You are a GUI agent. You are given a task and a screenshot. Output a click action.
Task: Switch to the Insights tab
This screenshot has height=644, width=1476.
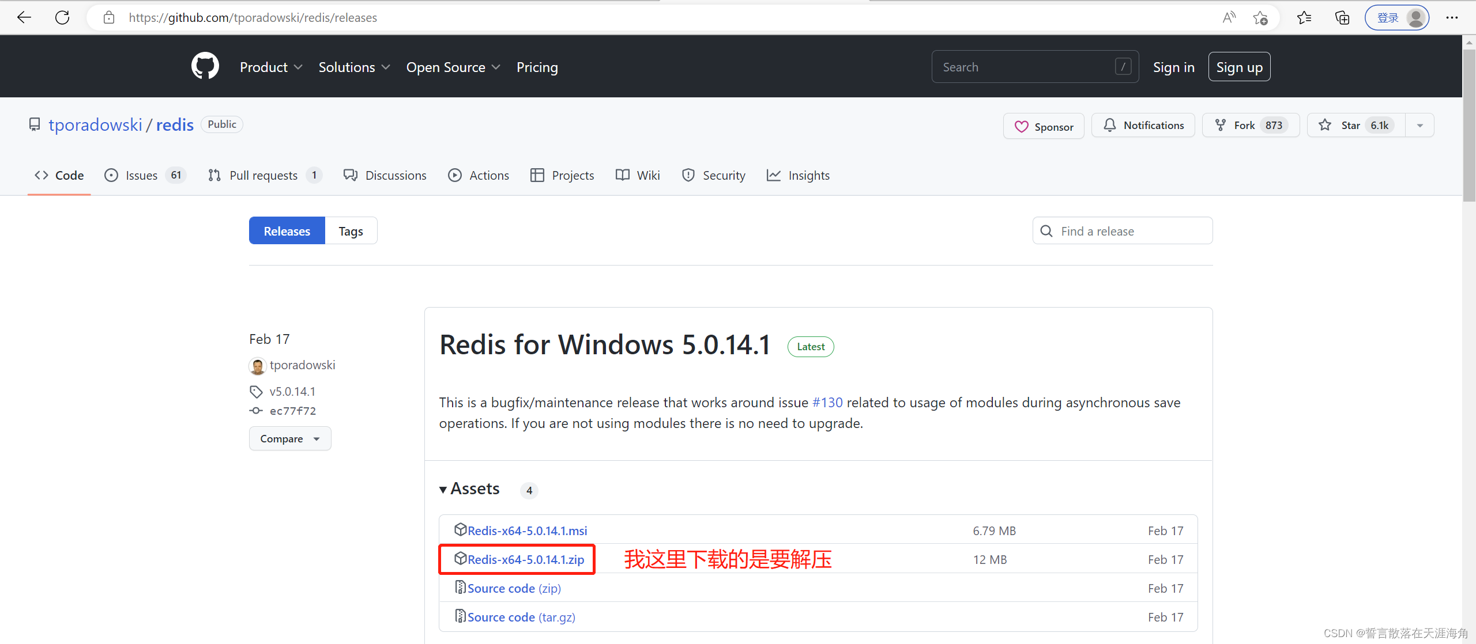point(798,175)
